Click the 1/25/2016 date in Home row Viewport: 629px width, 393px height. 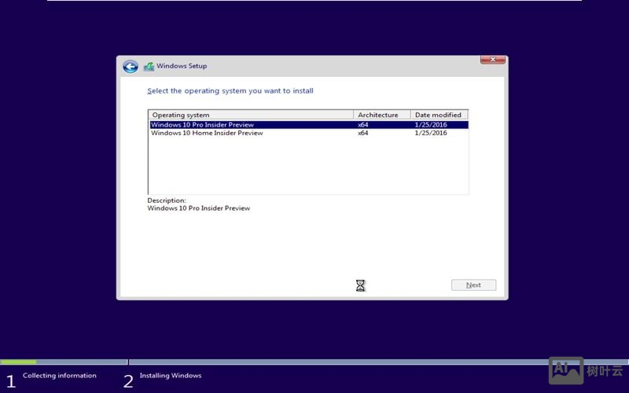[x=430, y=133]
